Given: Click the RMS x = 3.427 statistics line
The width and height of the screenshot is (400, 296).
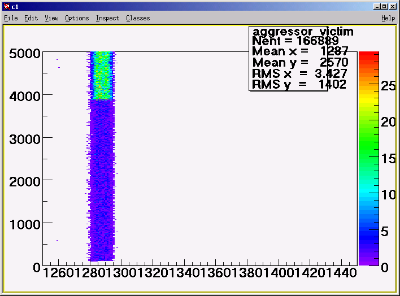Looking at the screenshot, I should click(299, 73).
